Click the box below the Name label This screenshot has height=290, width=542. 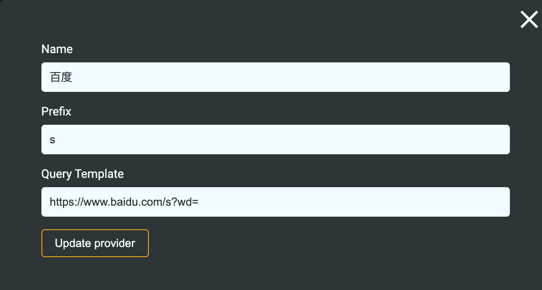click(x=275, y=77)
